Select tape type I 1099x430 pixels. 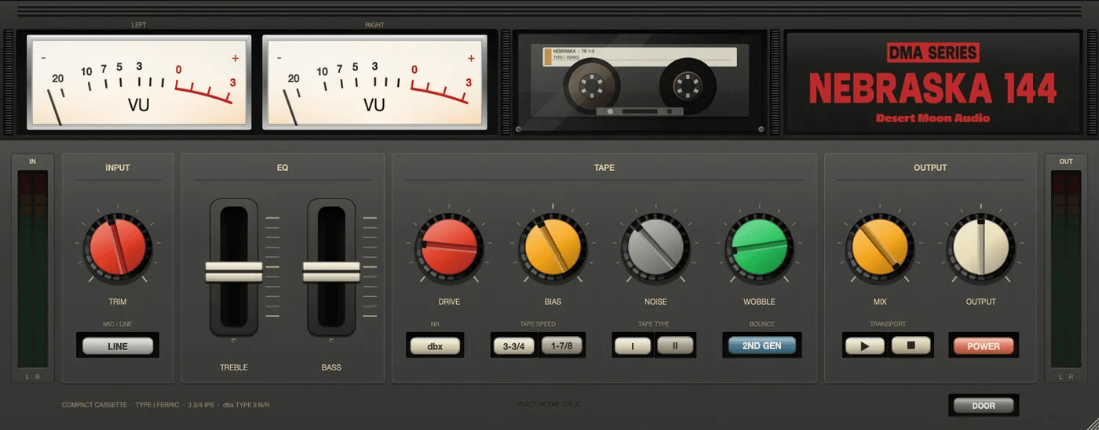click(x=633, y=346)
